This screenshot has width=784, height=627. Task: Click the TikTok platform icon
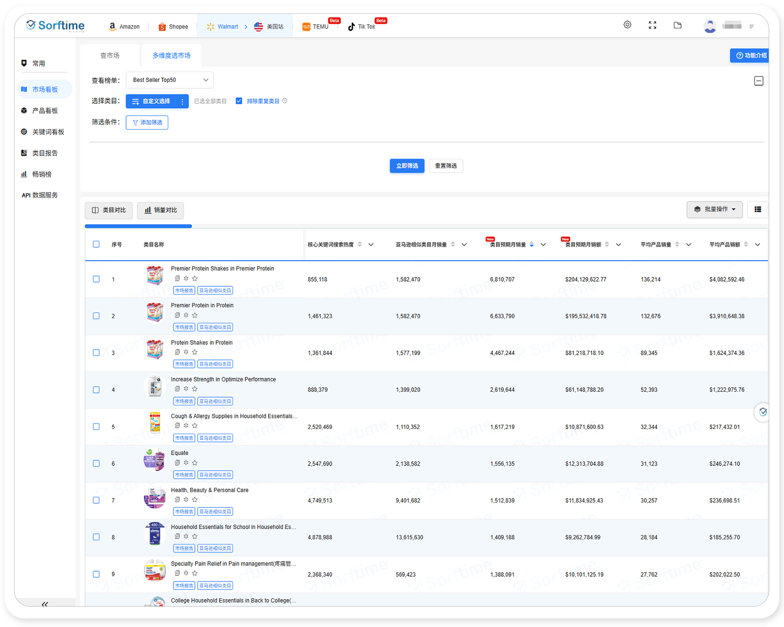[352, 27]
